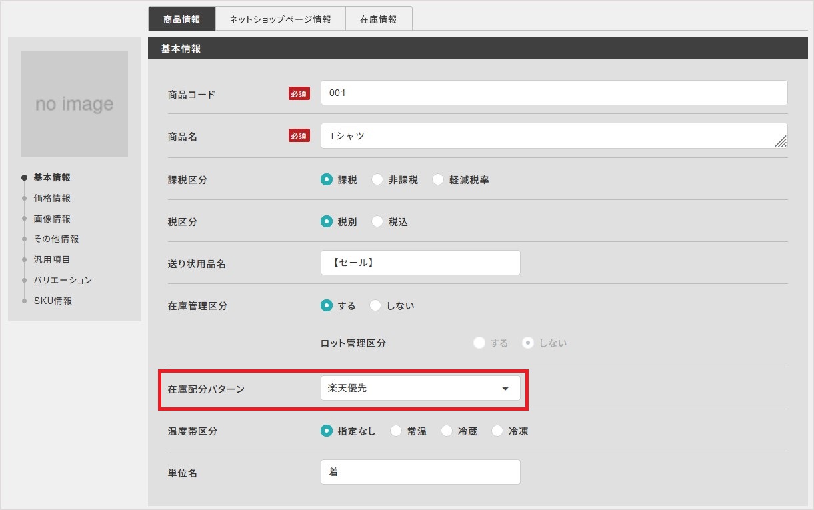Select 軽減税率 radio button
The width and height of the screenshot is (814, 510).
click(438, 180)
